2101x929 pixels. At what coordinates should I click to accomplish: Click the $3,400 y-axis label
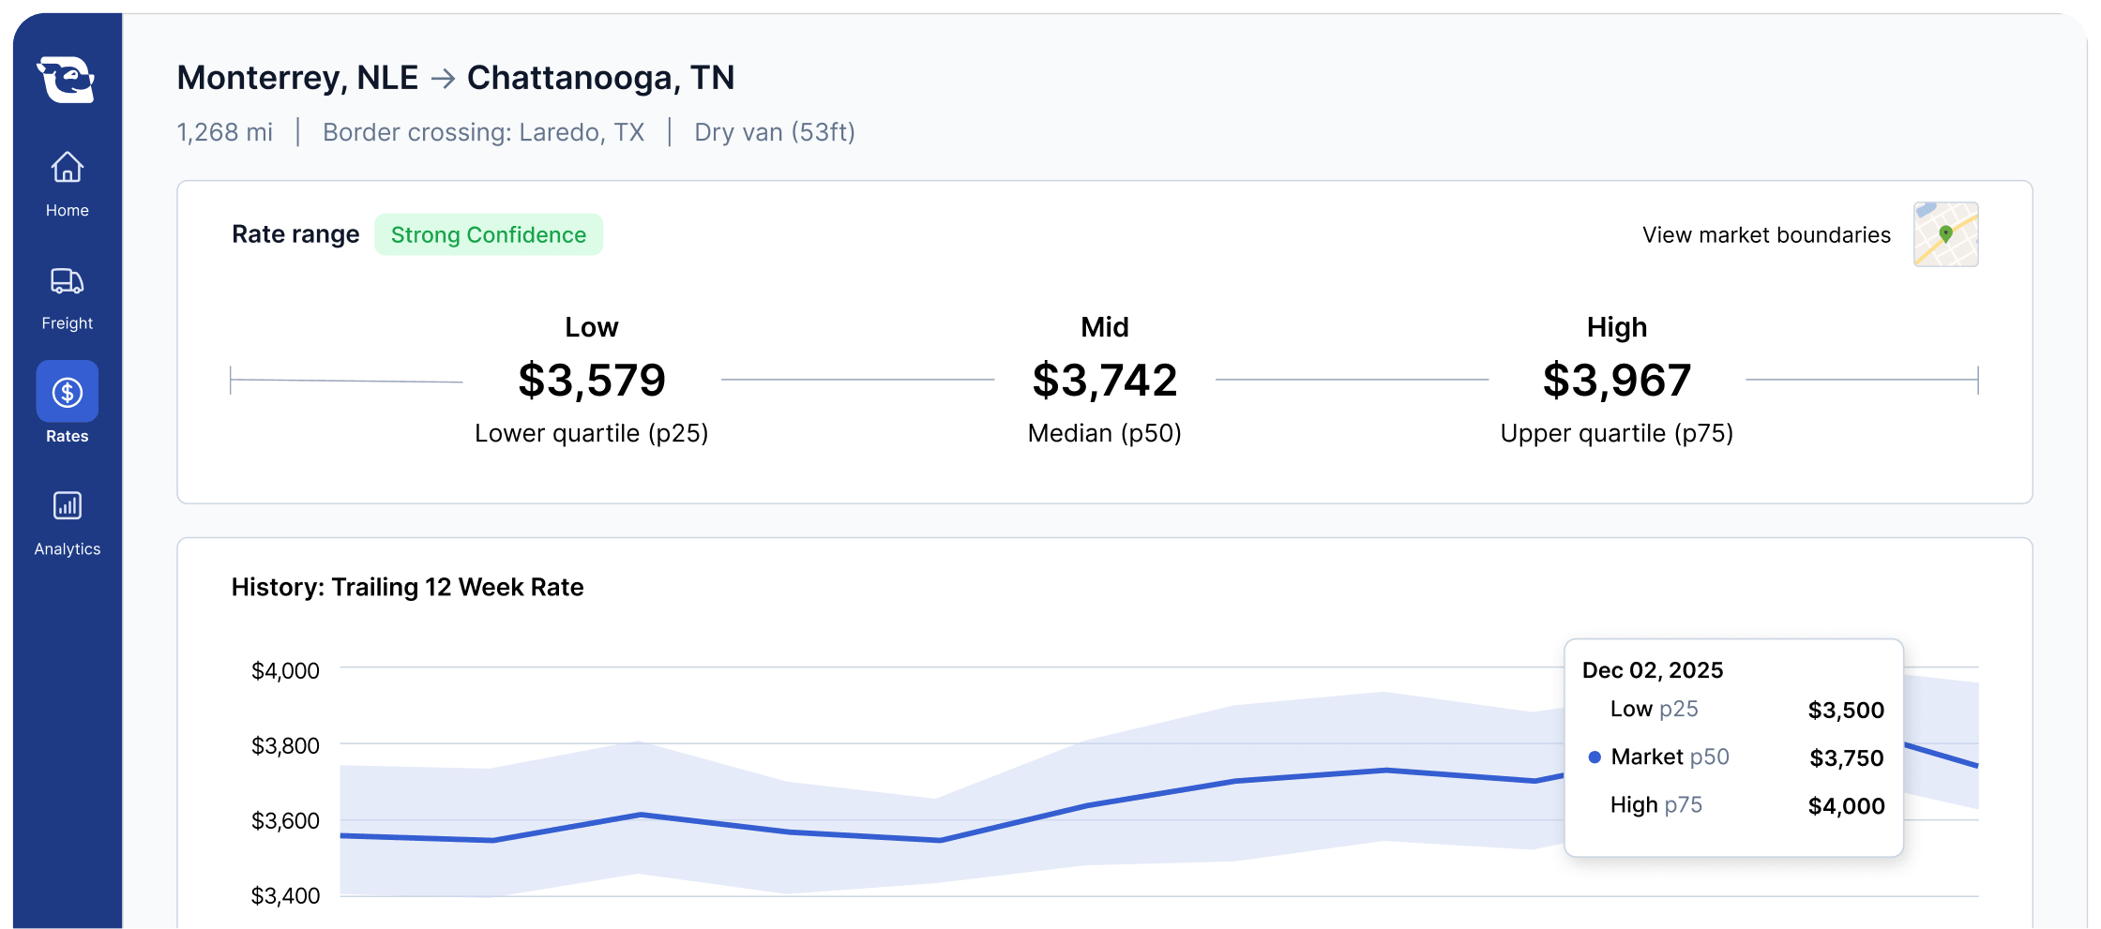285,896
